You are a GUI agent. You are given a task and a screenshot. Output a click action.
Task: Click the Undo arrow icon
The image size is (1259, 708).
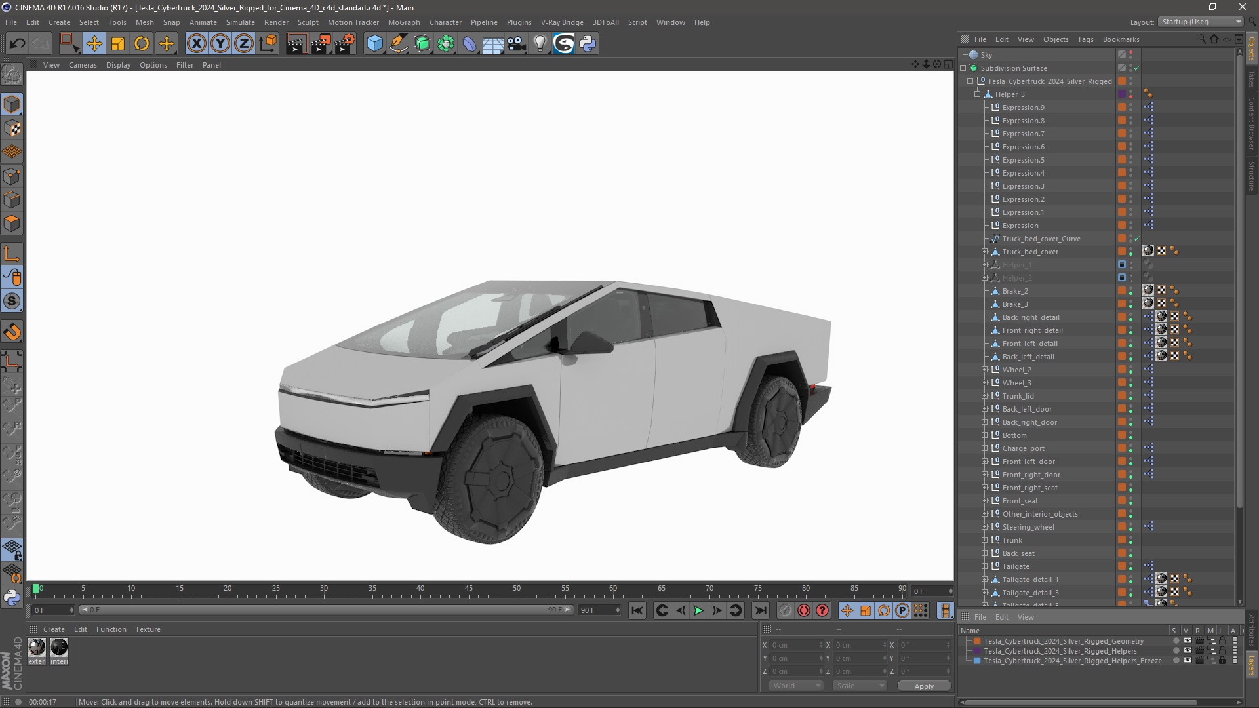point(18,44)
